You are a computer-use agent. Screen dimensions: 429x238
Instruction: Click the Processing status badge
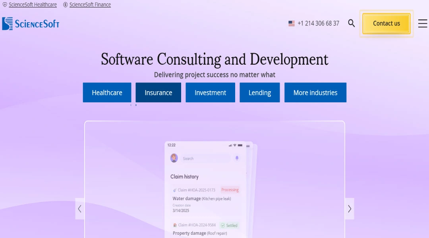tap(230, 190)
